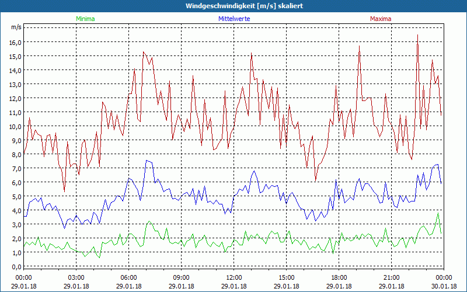Click the 2,0 y-axis value
The height and width of the screenshot is (292, 467).
tap(16, 238)
